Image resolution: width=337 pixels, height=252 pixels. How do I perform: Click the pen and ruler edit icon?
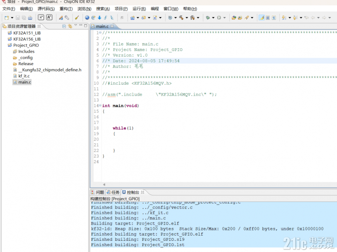pos(61,17)
